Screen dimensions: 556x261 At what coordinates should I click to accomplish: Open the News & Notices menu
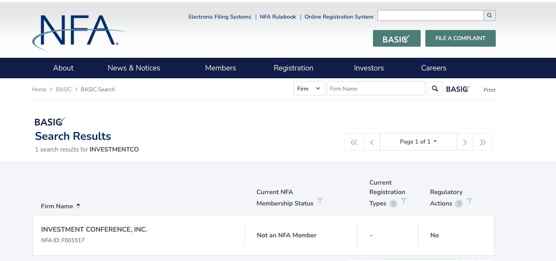[x=134, y=68]
